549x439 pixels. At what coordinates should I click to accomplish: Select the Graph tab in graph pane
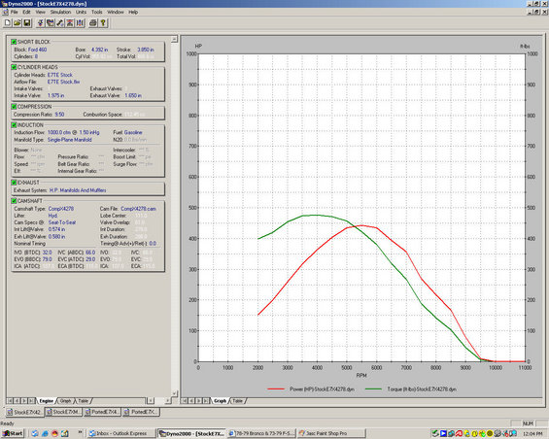point(220,401)
